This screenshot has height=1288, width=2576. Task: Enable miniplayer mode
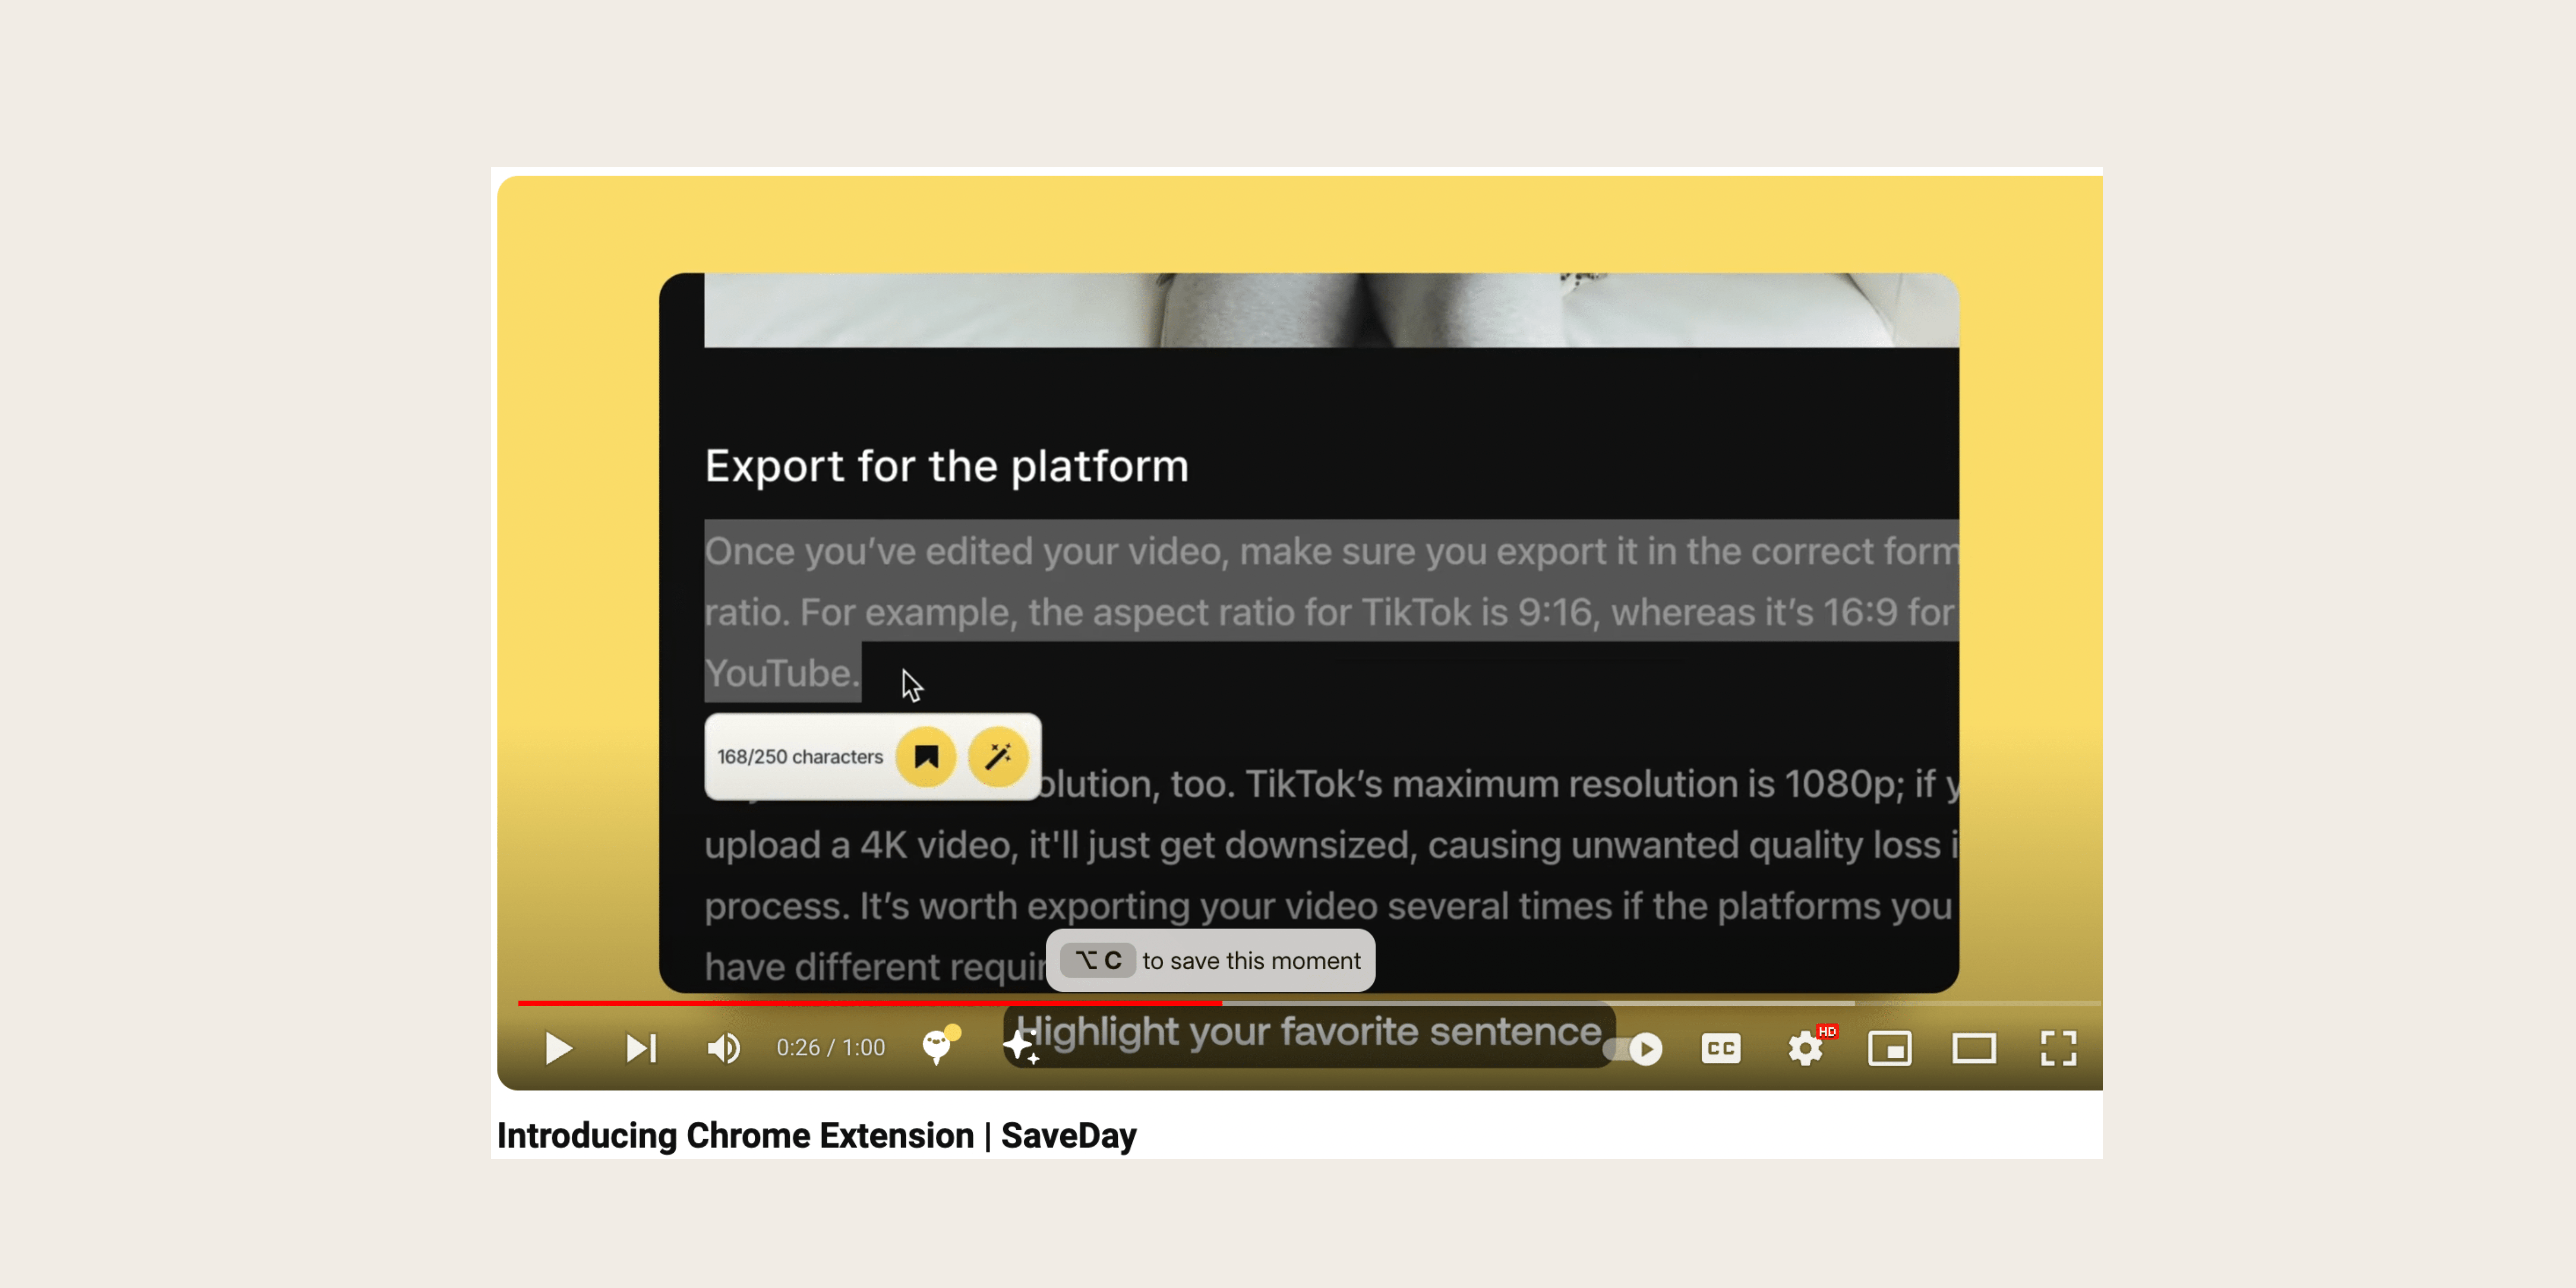[x=1890, y=1048]
